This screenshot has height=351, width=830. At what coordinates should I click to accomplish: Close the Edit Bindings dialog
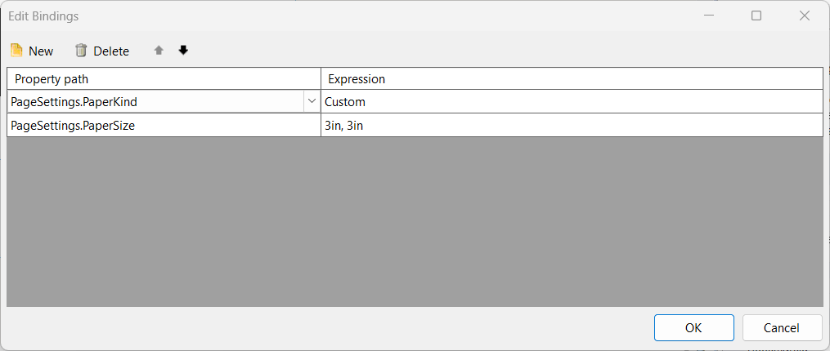pyautogui.click(x=805, y=16)
